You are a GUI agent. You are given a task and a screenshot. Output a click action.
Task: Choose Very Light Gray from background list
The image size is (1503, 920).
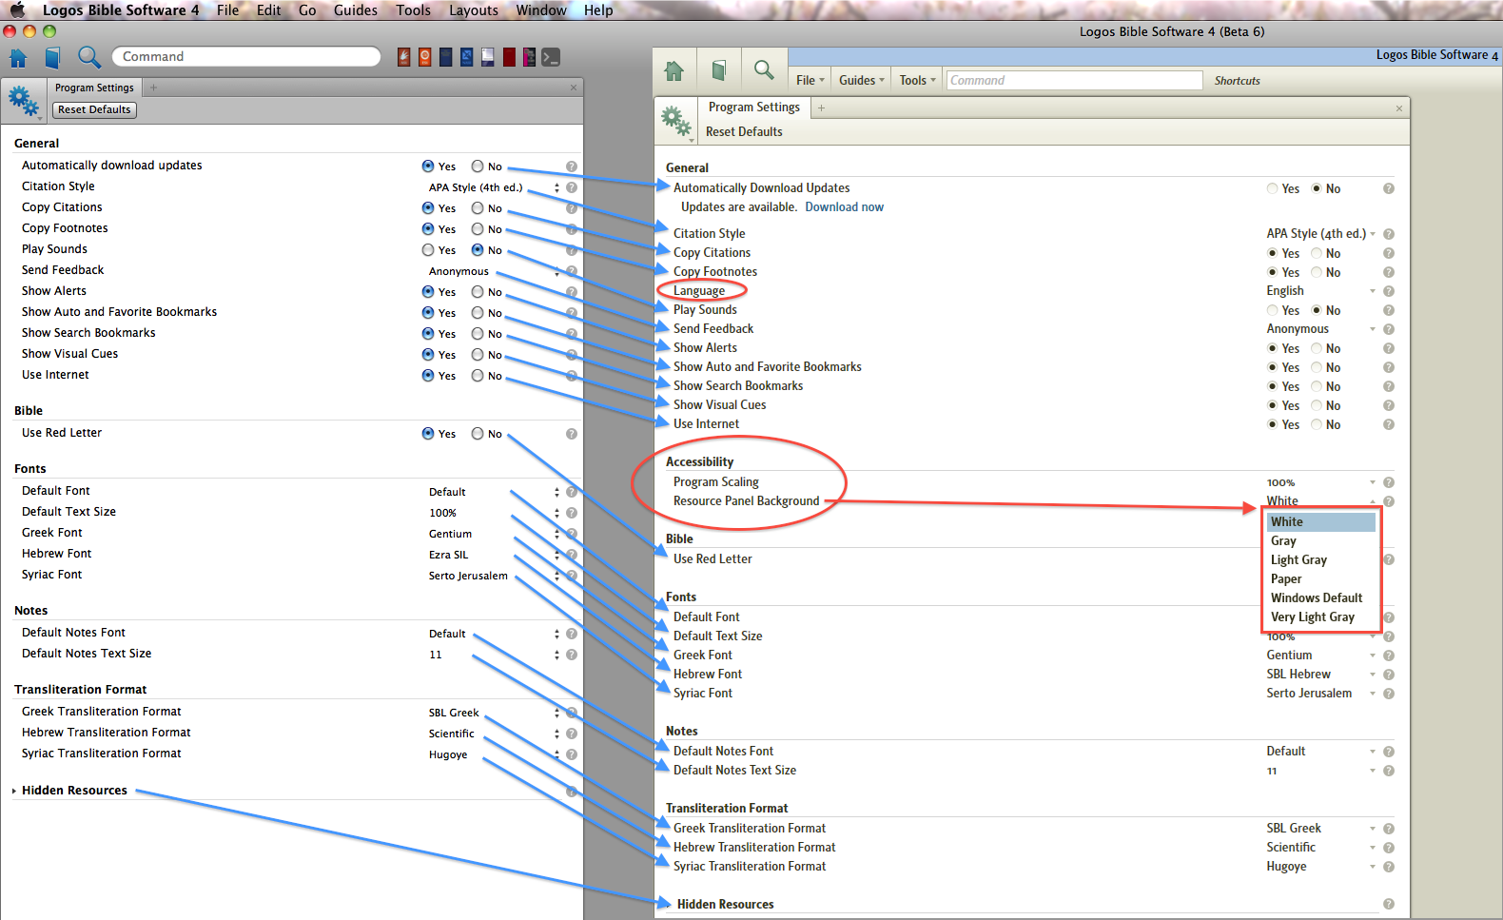pyautogui.click(x=1321, y=617)
